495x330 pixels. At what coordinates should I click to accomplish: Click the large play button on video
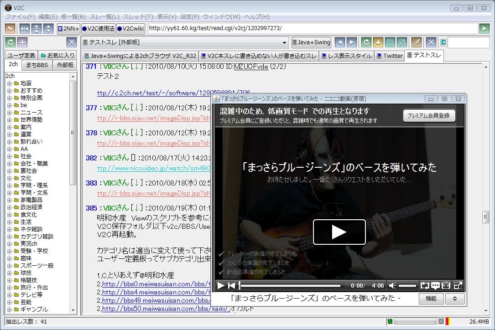point(339,232)
